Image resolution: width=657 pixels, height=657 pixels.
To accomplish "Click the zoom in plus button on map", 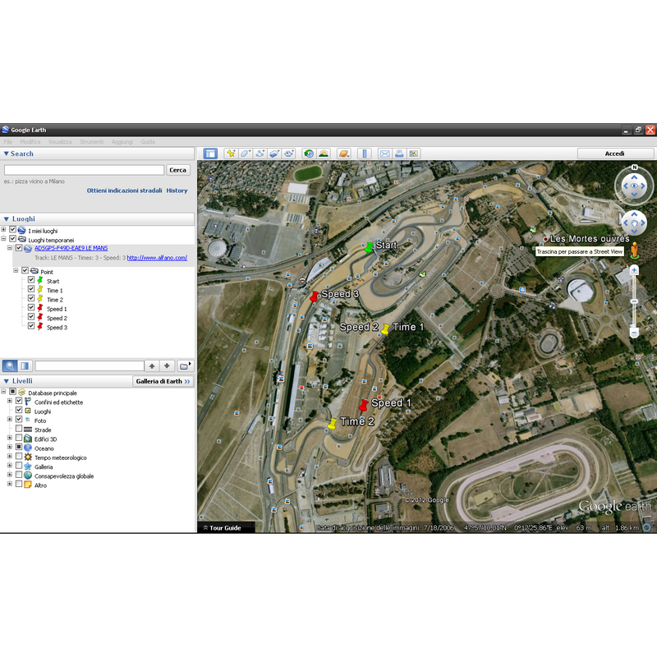I will pyautogui.click(x=634, y=270).
